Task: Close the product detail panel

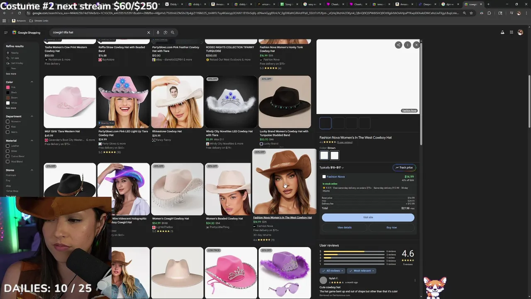Action: [416, 45]
